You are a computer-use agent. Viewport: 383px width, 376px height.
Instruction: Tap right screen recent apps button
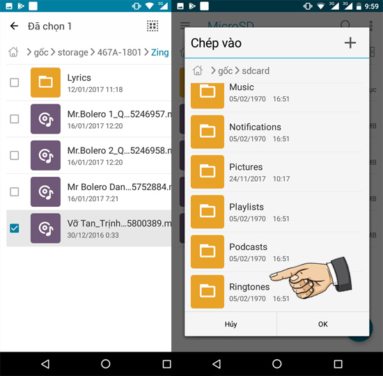pos(338,363)
